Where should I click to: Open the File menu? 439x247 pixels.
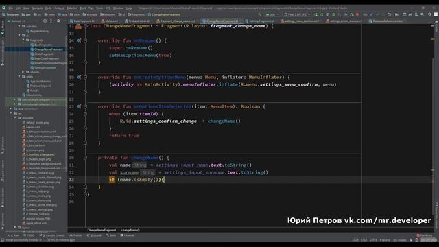click(11, 8)
